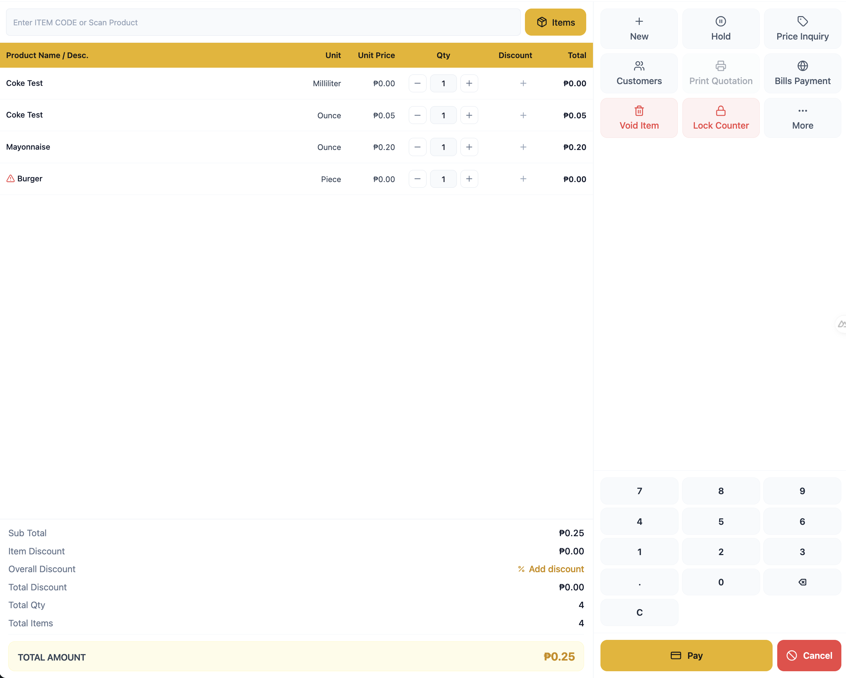Start a new transaction with the New icon
The image size is (846, 678).
pos(639,28)
